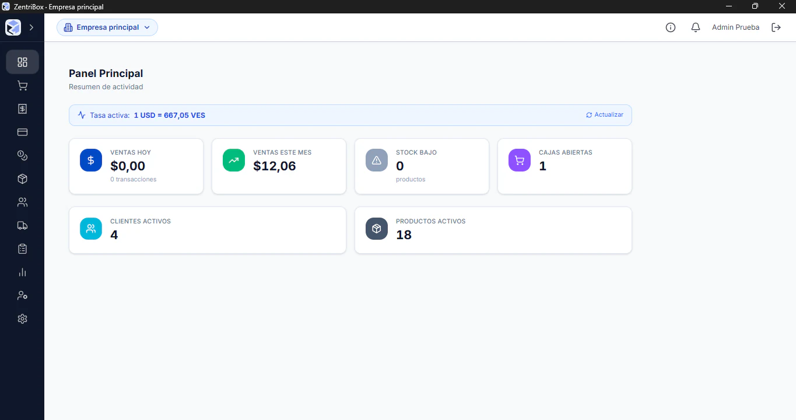Open the Ventas Este Mes card
796x420 pixels.
(279, 166)
